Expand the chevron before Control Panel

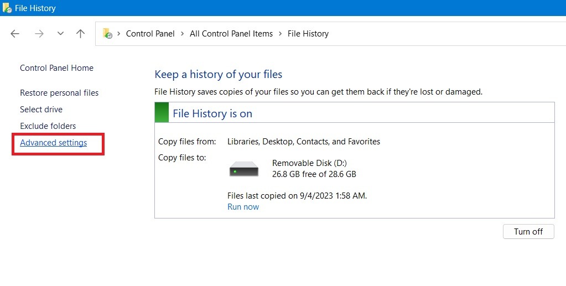click(119, 34)
